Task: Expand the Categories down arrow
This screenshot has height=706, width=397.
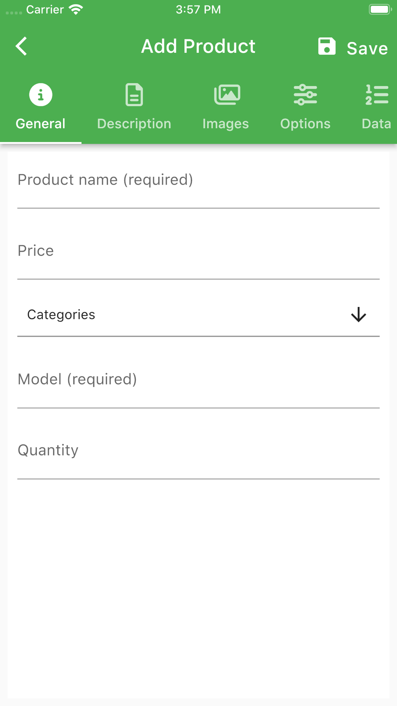Action: [358, 314]
